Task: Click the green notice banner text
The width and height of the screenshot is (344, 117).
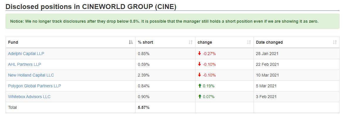Action: [x=164, y=22]
